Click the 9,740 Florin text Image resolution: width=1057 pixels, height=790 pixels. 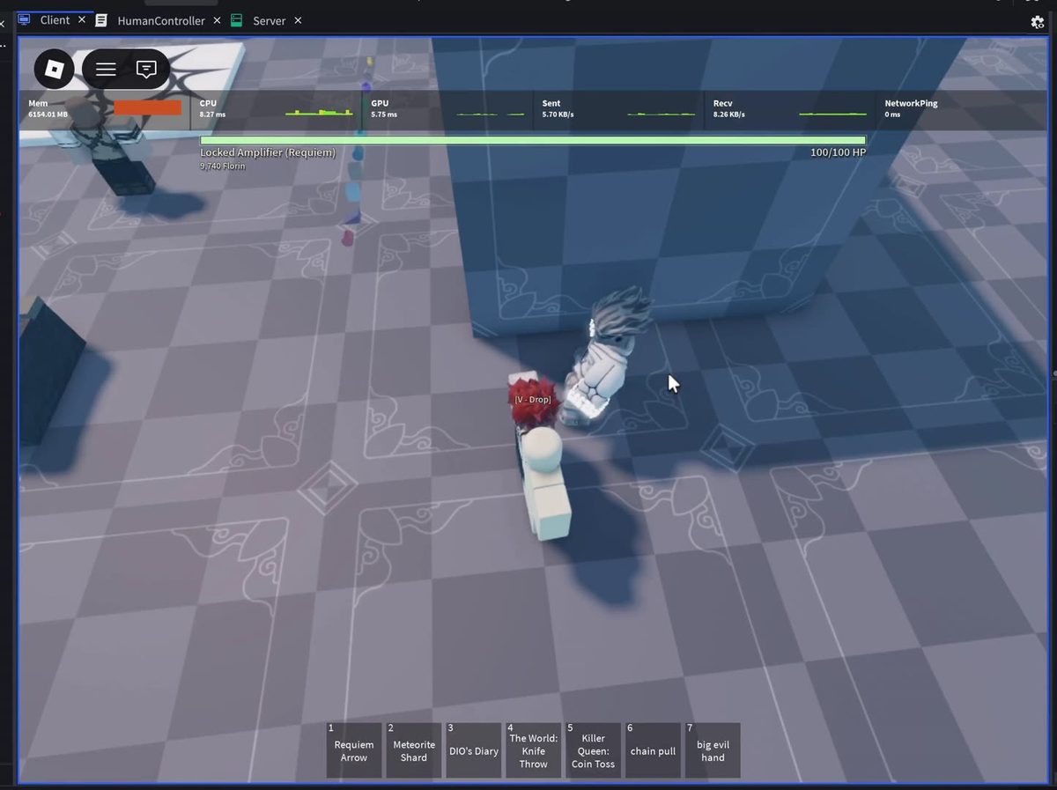(223, 166)
